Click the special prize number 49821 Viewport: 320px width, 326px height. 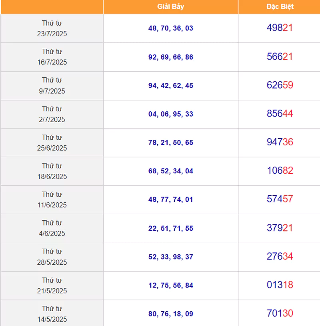coord(280,28)
